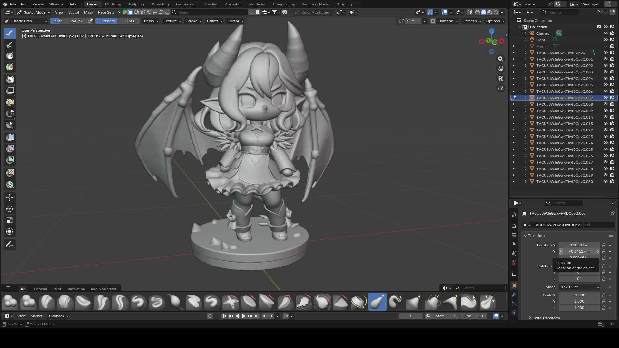
Task: Select the Annotate tool in left toolbar
Action: pos(10,245)
